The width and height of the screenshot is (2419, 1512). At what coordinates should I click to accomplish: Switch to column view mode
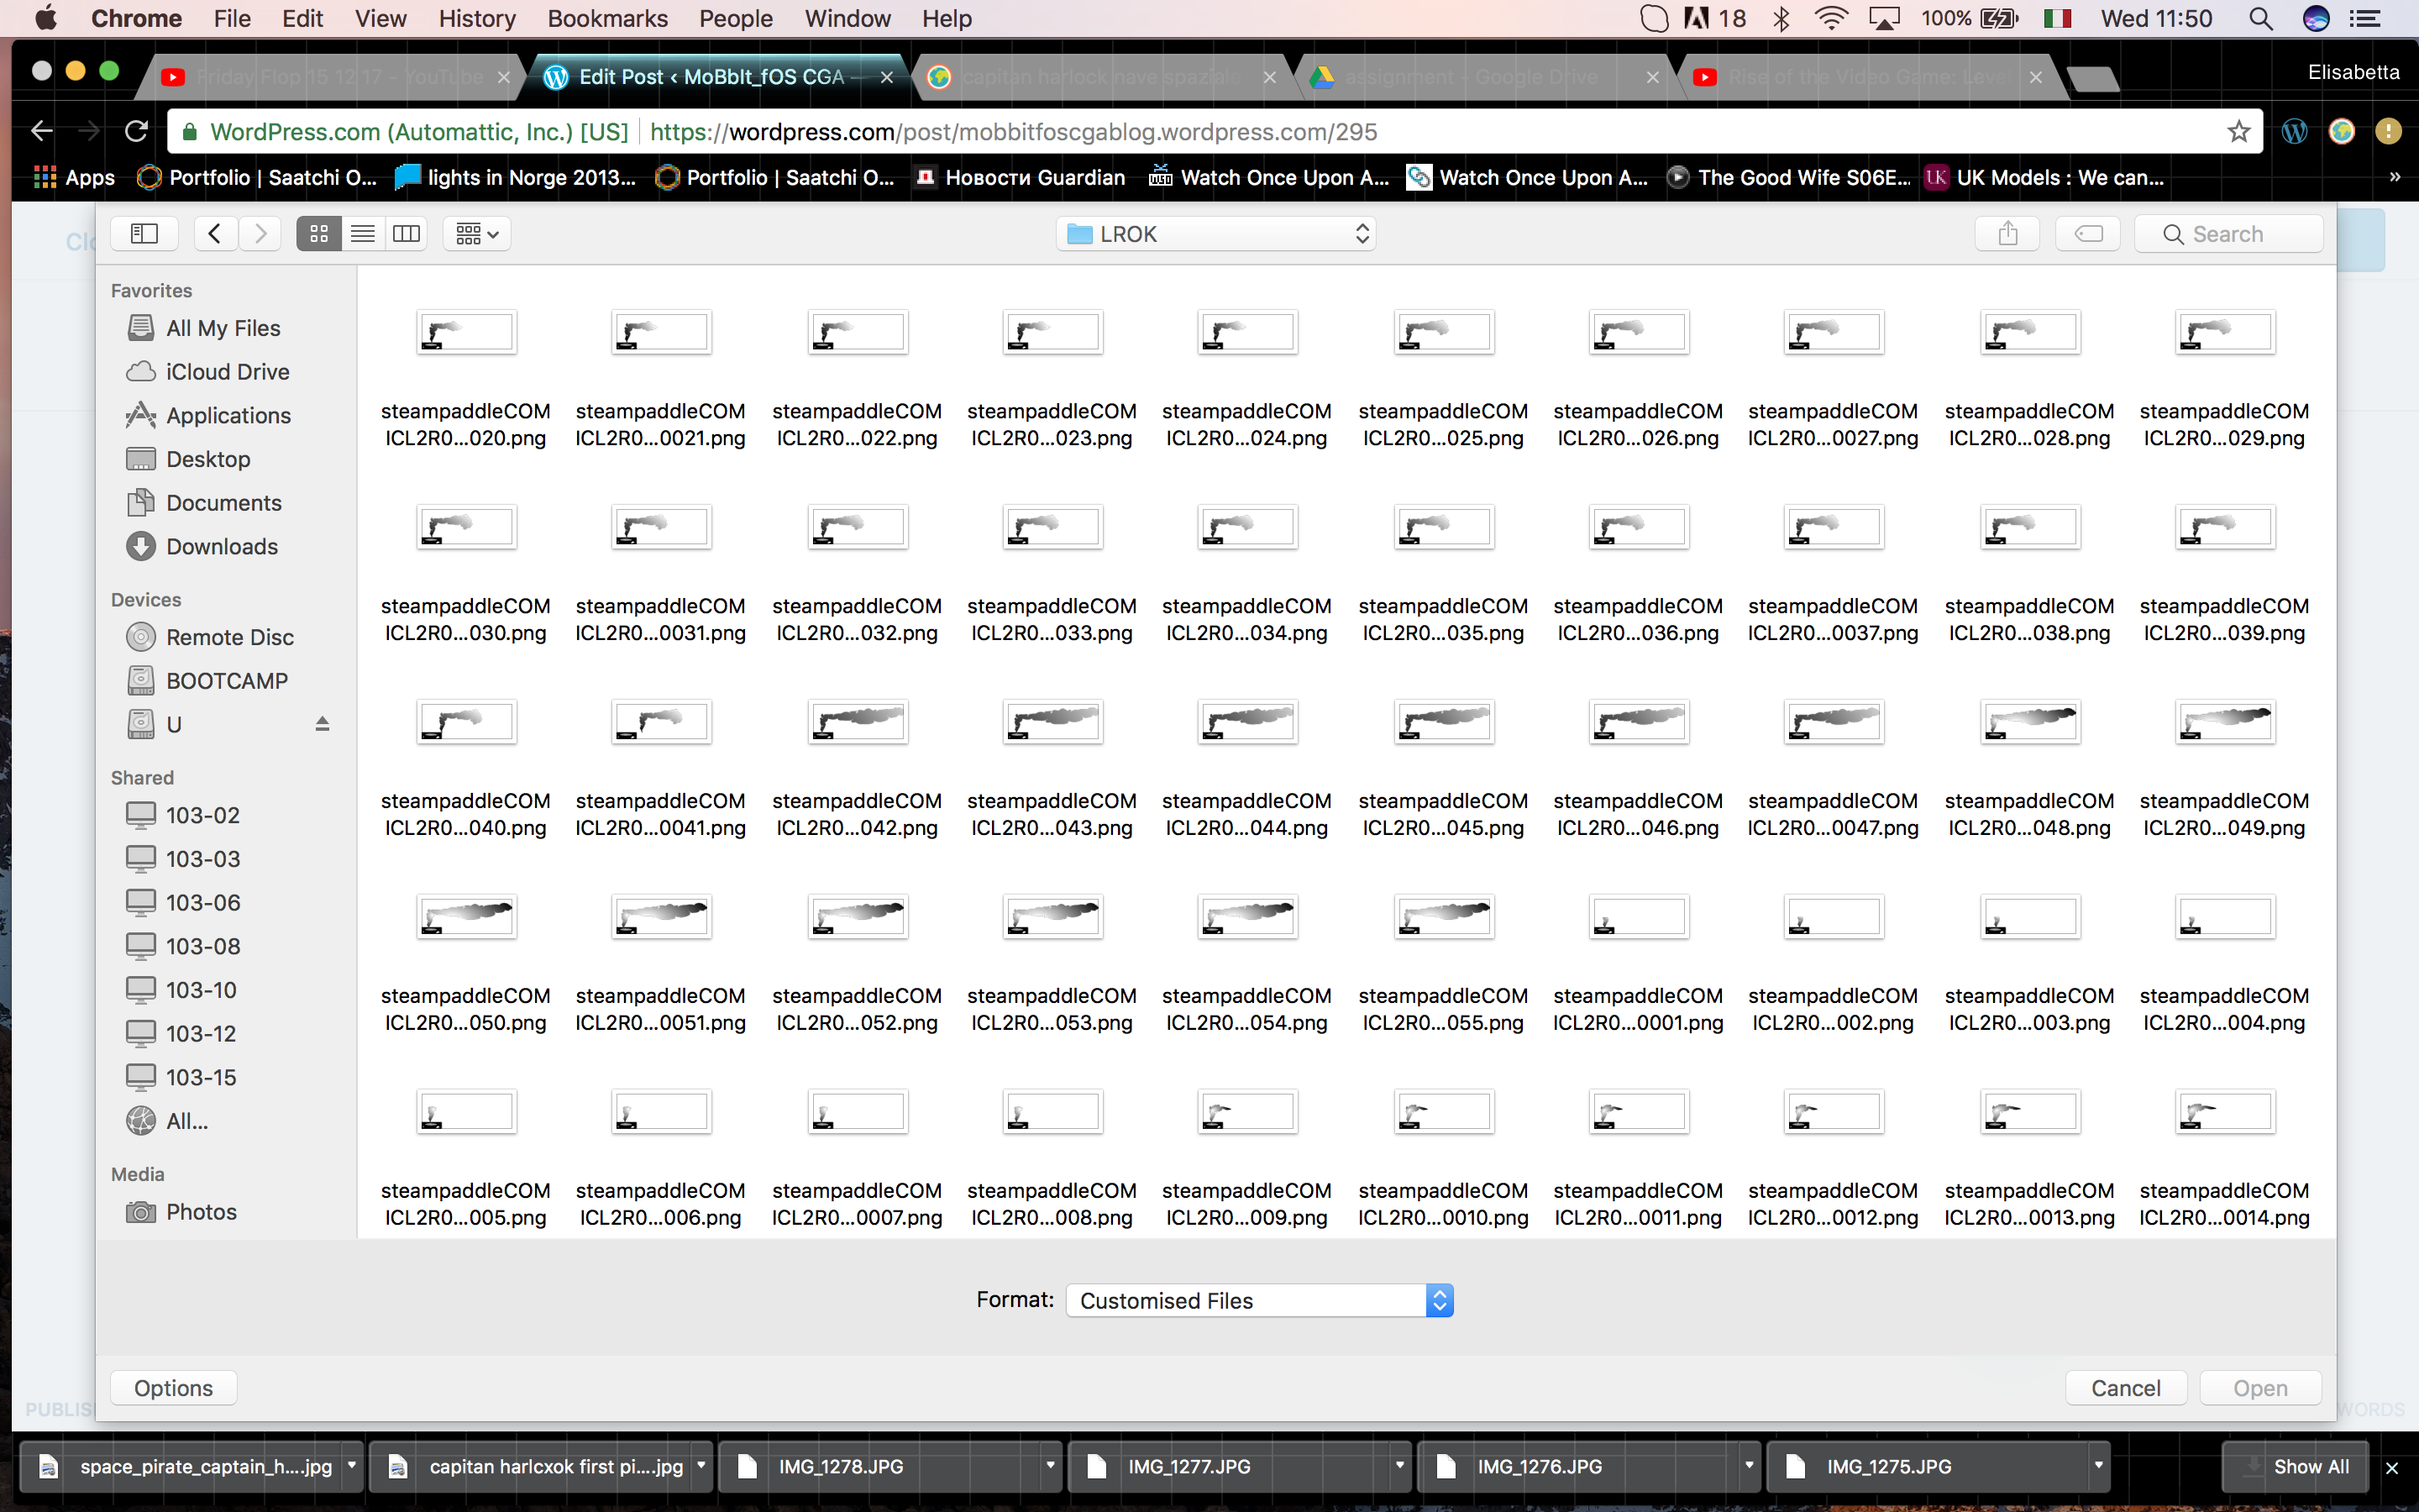(406, 233)
